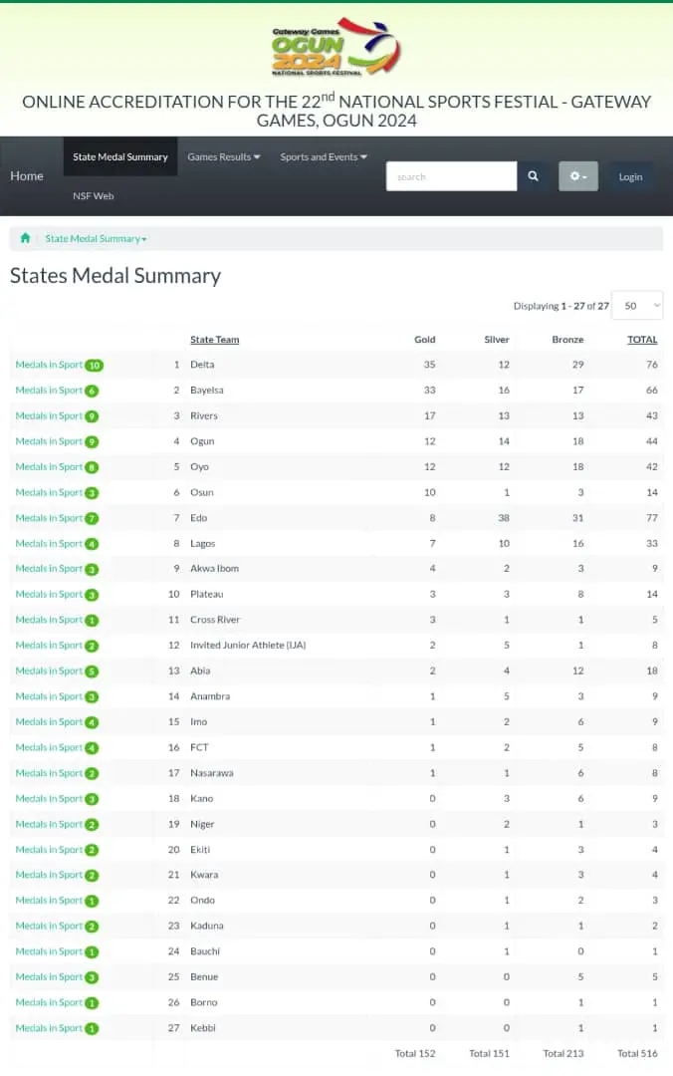Screen dimensions: 673x1076
Task: Open Medals in Sport link for Lagos
Action: click(49, 544)
